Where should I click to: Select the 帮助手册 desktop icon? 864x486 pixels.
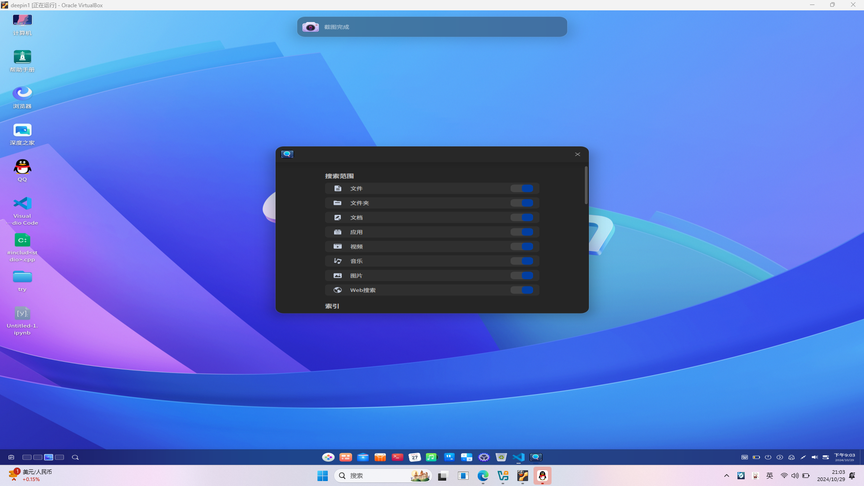pos(22,61)
